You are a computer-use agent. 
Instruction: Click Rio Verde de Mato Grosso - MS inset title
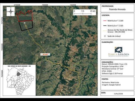coord(19,66)
